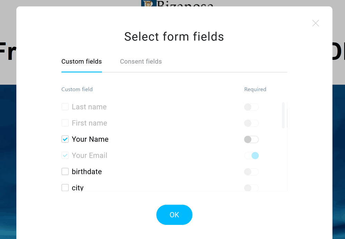Tick the birthdate checkbox
345x239 pixels.
tap(65, 172)
